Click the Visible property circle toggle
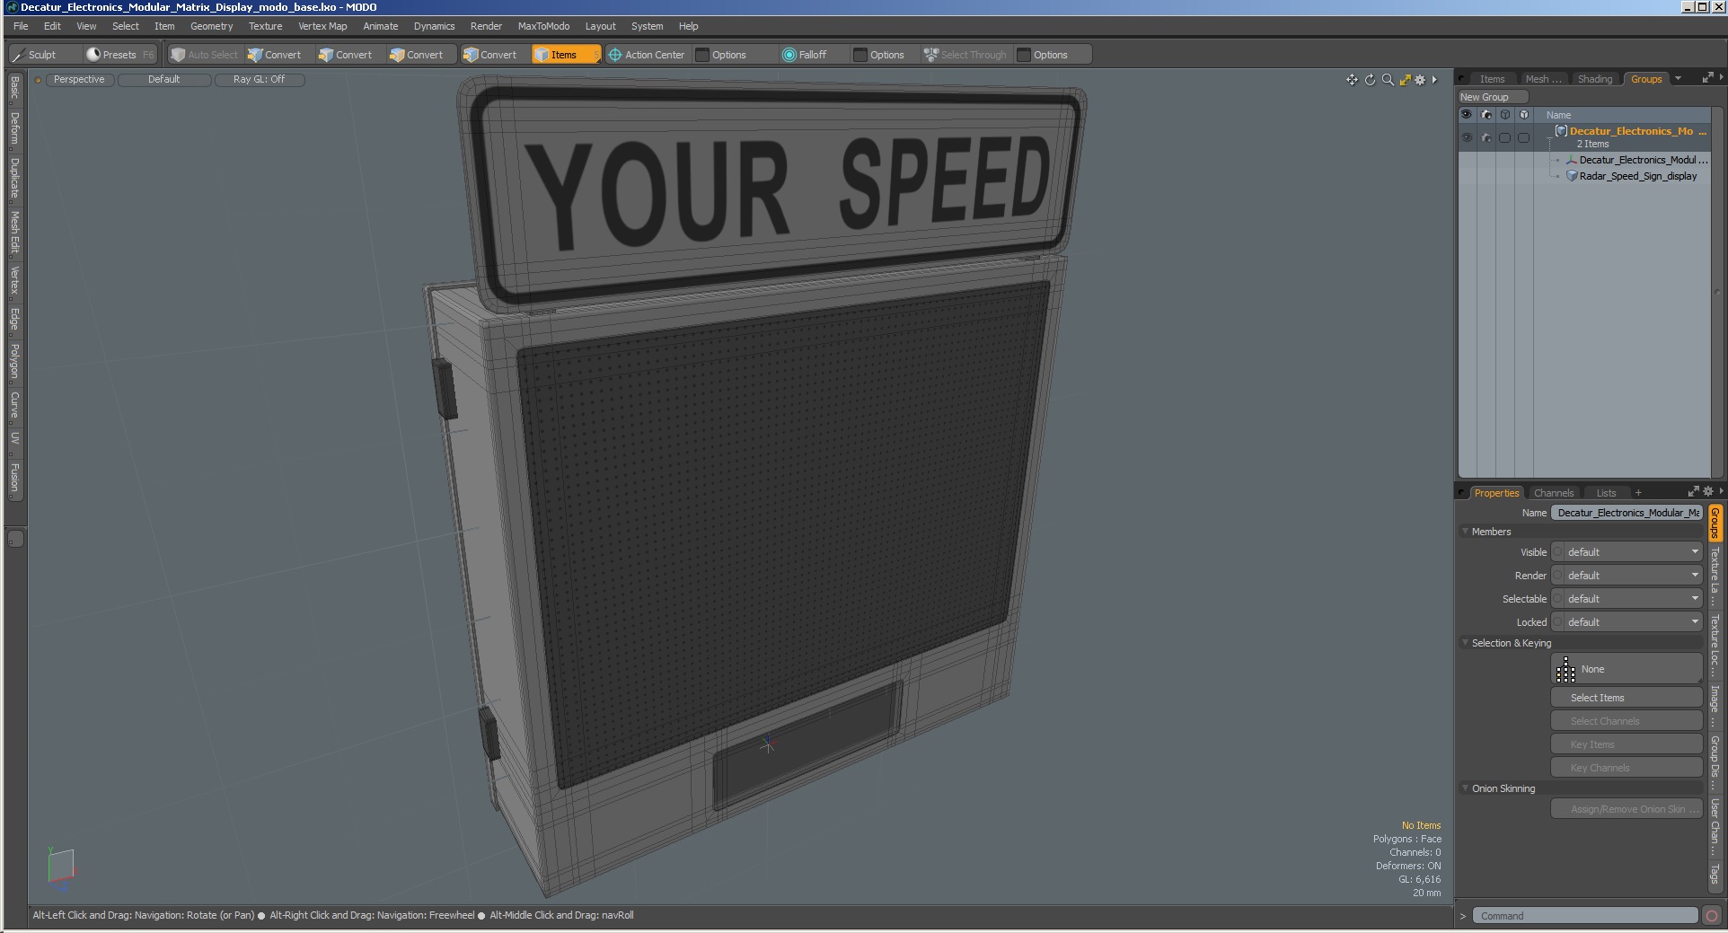Image resolution: width=1728 pixels, height=933 pixels. 1558,552
